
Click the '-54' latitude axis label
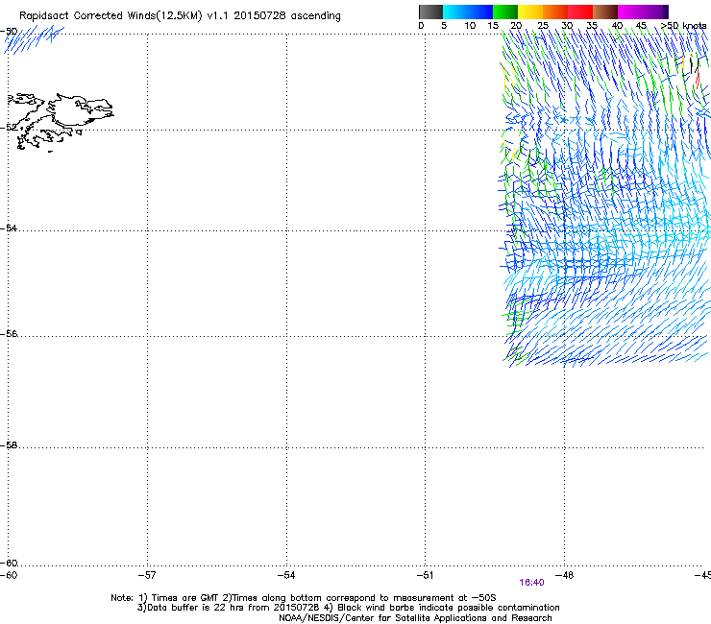click(x=9, y=228)
